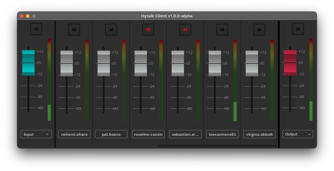The width and height of the screenshot is (334, 171).
Task: Click the -24 mark on pat.bosco fader
Action: (x=115, y=86)
